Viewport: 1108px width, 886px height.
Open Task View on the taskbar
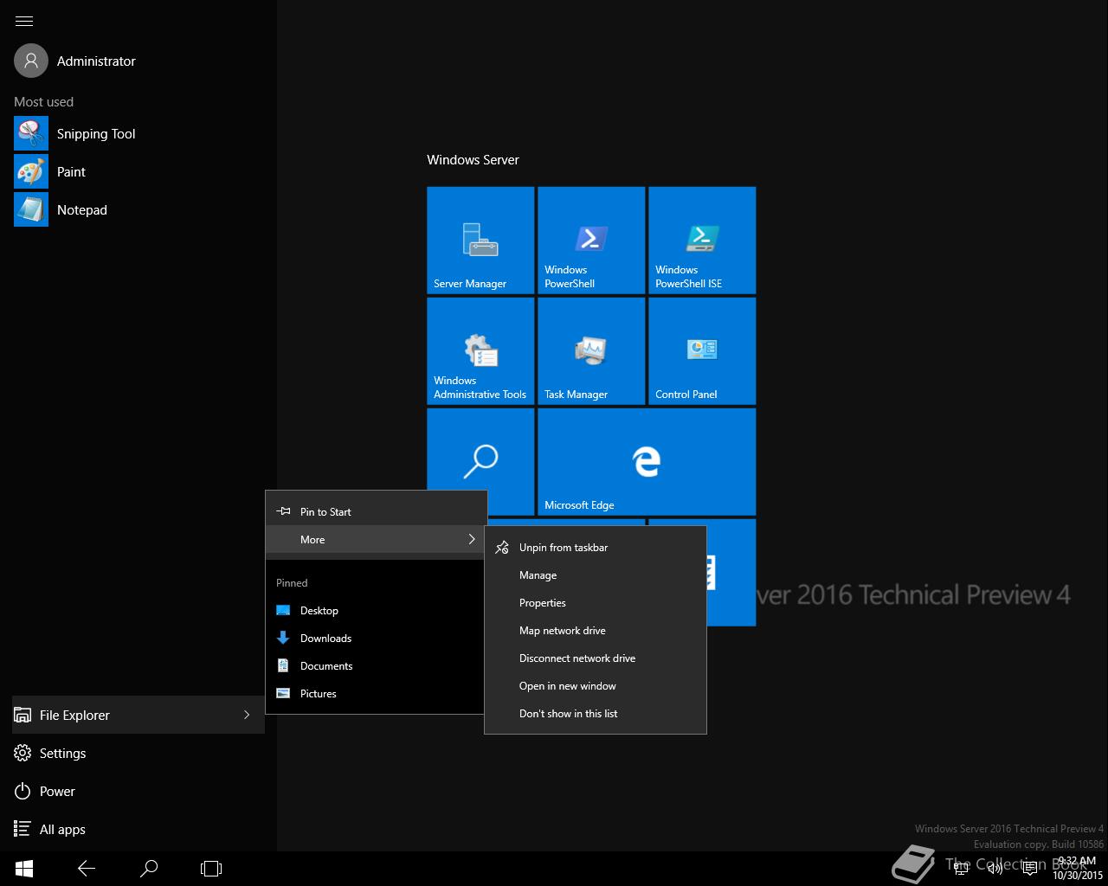(x=211, y=869)
